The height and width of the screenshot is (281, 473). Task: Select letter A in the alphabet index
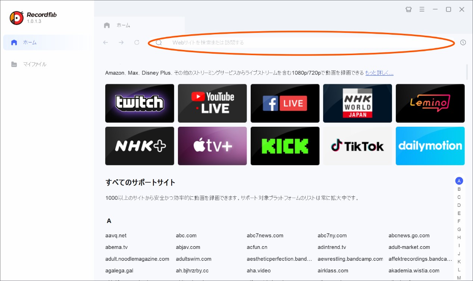(x=459, y=181)
